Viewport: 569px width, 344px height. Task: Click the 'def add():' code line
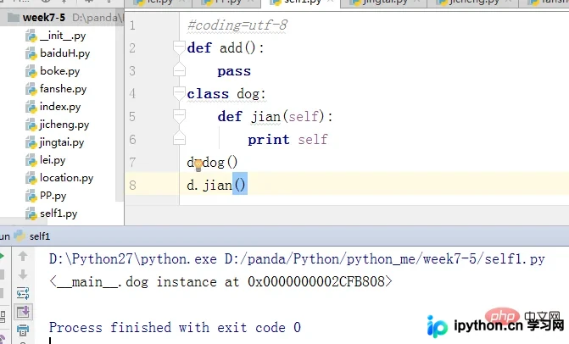coord(226,47)
